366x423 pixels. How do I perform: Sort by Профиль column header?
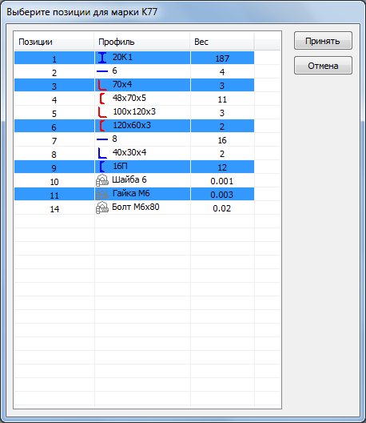[142, 42]
